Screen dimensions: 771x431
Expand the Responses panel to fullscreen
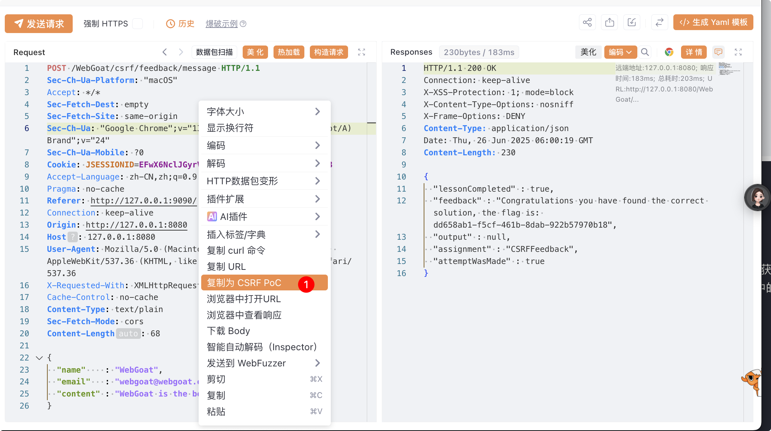[738, 52]
